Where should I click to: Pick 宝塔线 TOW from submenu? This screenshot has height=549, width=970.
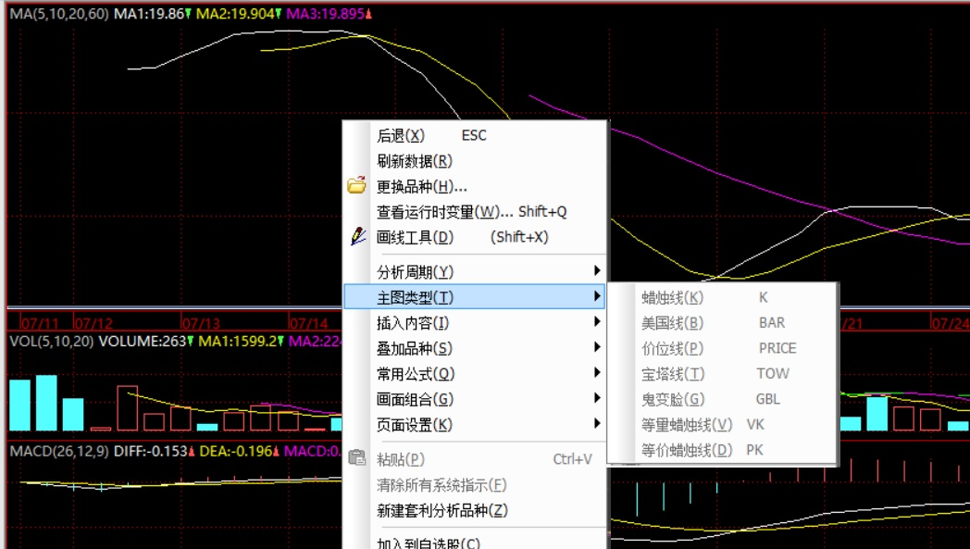pyautogui.click(x=673, y=374)
